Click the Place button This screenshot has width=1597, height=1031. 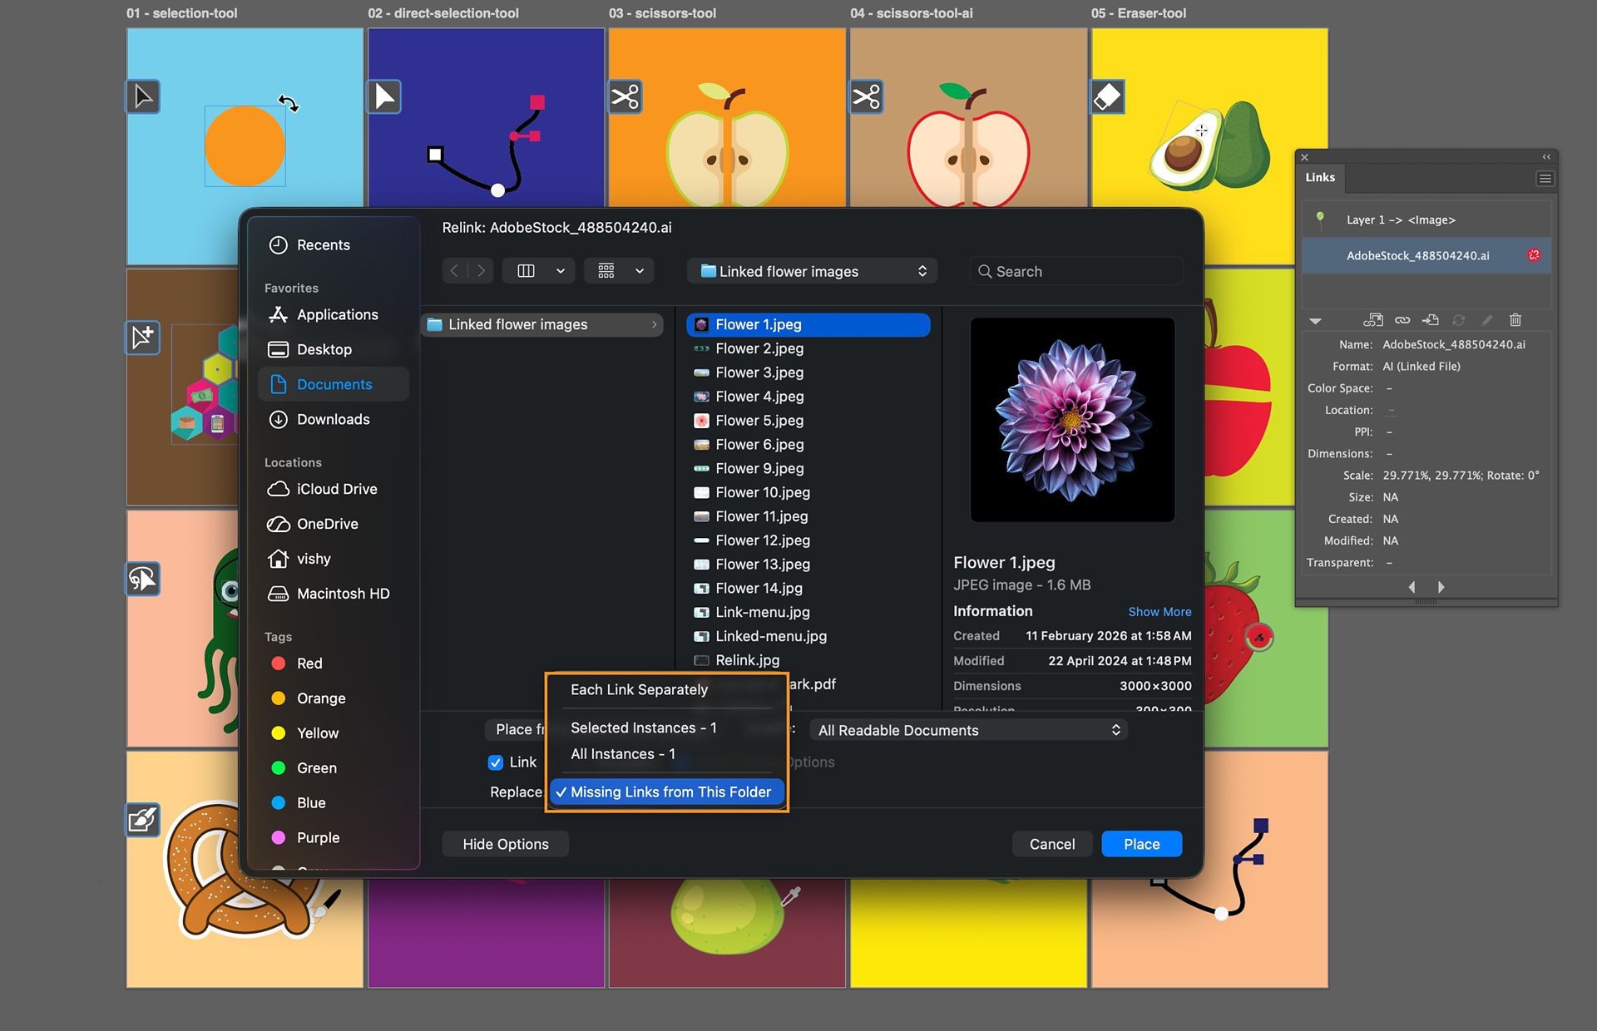coord(1141,844)
